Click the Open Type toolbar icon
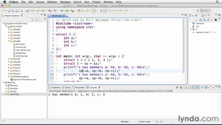 coord(79,11)
